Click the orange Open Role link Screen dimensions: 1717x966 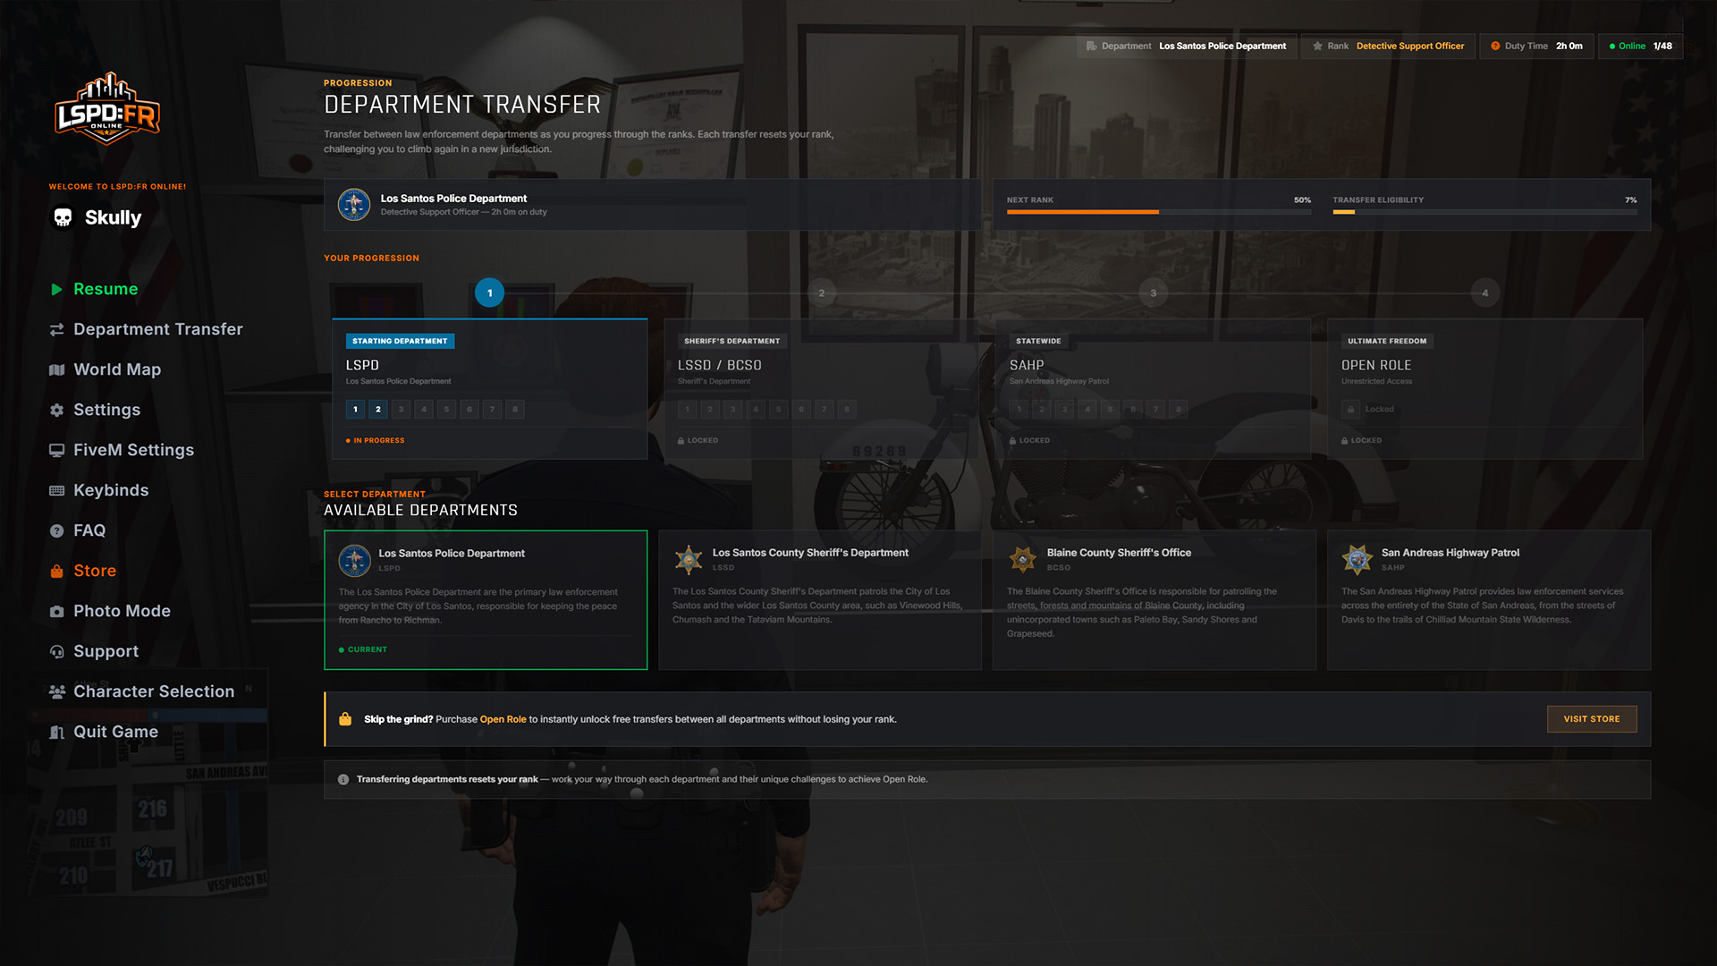[503, 719]
